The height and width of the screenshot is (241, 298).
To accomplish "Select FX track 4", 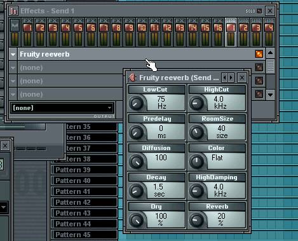I will [x=65, y=32].
